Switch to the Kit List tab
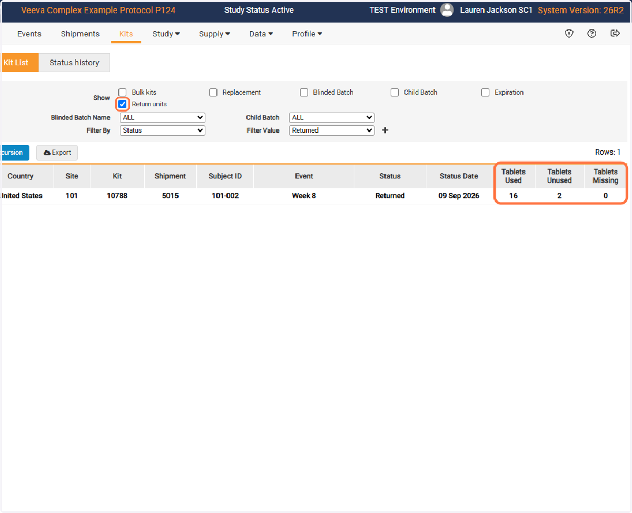This screenshot has width=632, height=513. point(19,63)
